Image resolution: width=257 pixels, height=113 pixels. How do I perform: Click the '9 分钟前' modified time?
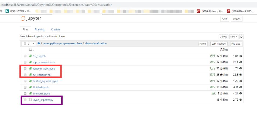point(222,94)
